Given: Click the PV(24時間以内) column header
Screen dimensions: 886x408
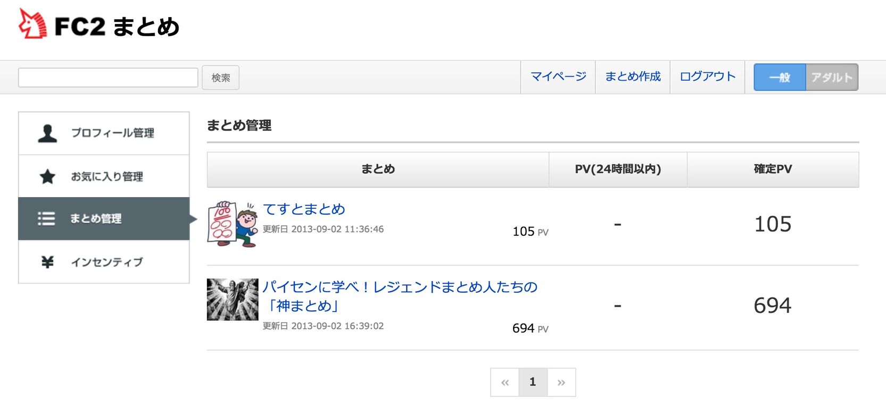Looking at the screenshot, I should coord(618,169).
